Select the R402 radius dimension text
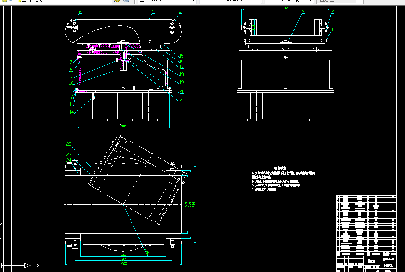Viewport: 405px width, 272px height. click(147, 252)
